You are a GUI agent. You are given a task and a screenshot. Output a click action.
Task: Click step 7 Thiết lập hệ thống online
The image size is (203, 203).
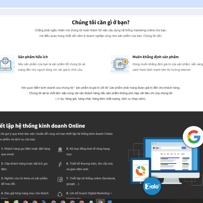click(x=91, y=181)
